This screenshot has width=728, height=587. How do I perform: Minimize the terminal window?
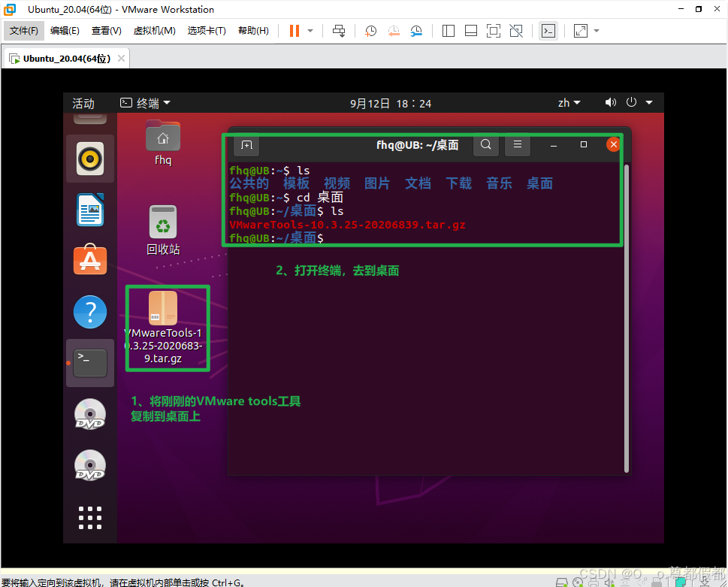point(554,145)
